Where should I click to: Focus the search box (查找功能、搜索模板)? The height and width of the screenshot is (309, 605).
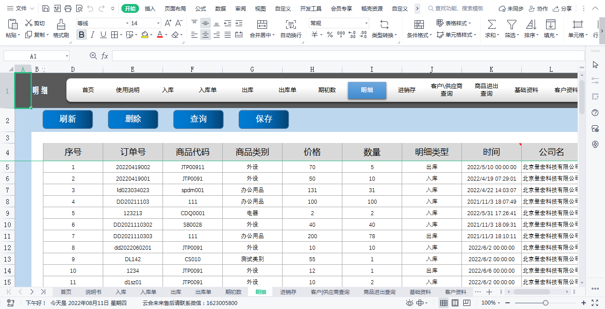[456, 8]
